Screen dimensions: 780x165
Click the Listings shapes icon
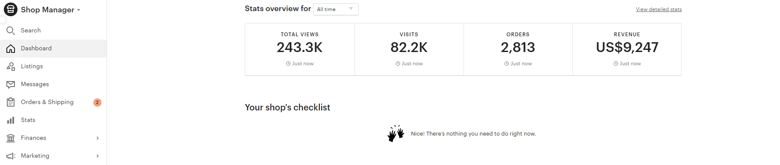(x=11, y=67)
